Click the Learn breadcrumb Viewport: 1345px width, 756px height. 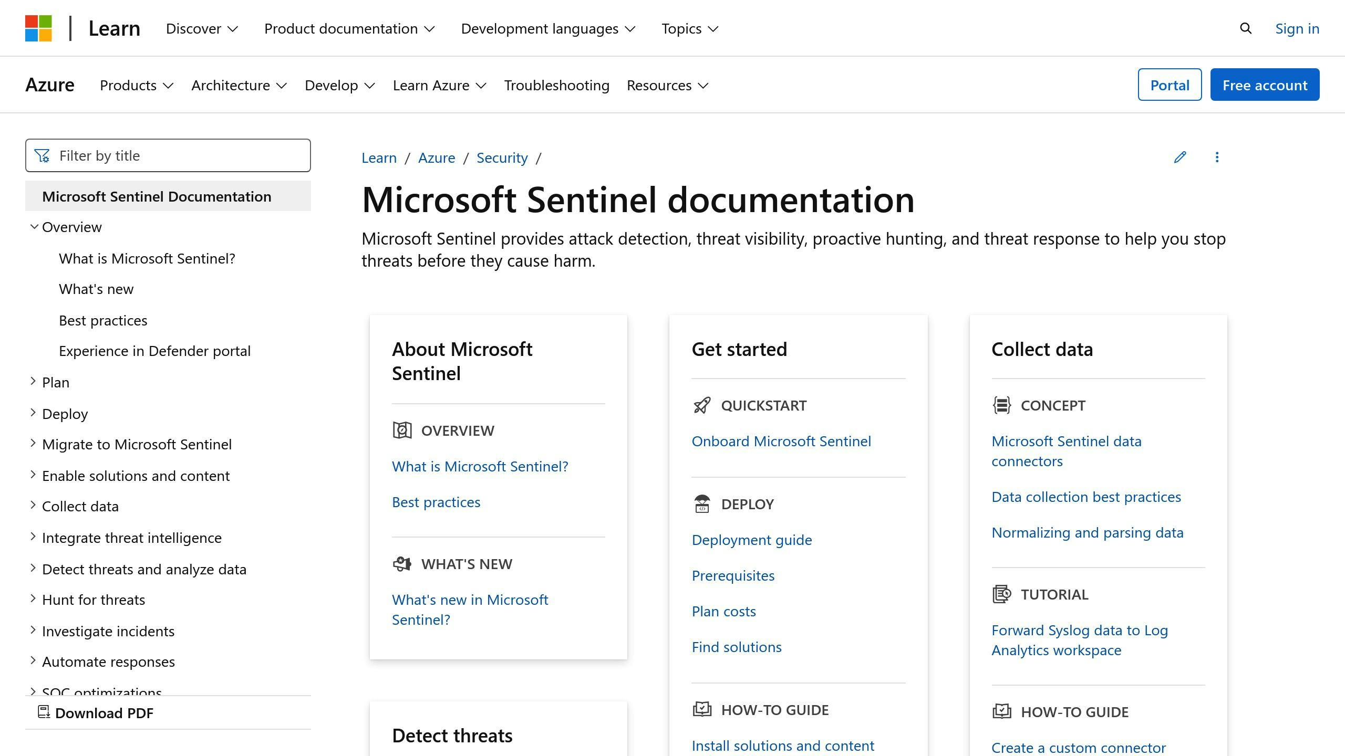(x=379, y=157)
